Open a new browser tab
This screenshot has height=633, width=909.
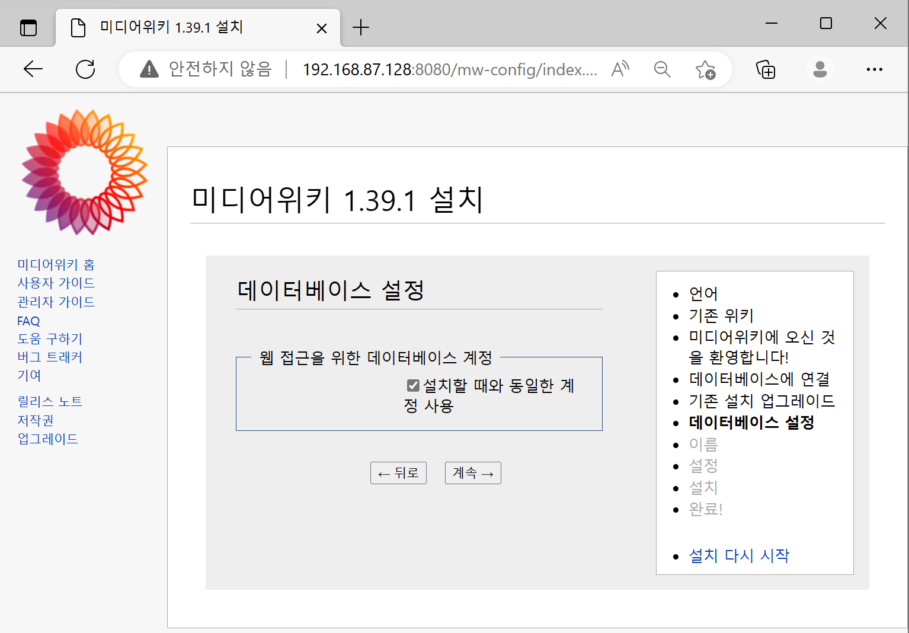point(360,27)
